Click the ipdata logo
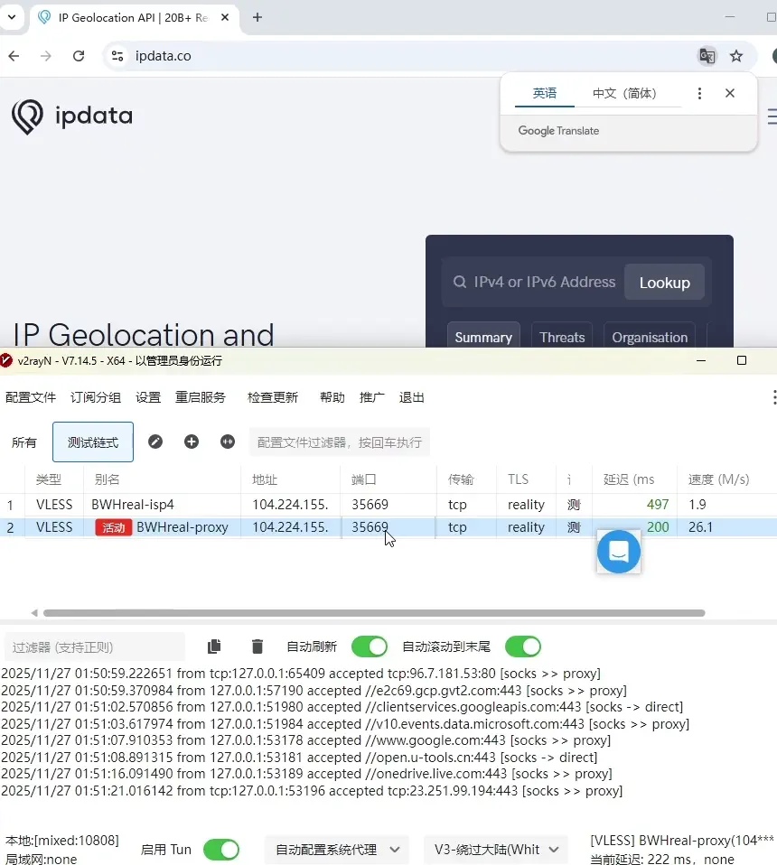777x865 pixels. [72, 116]
